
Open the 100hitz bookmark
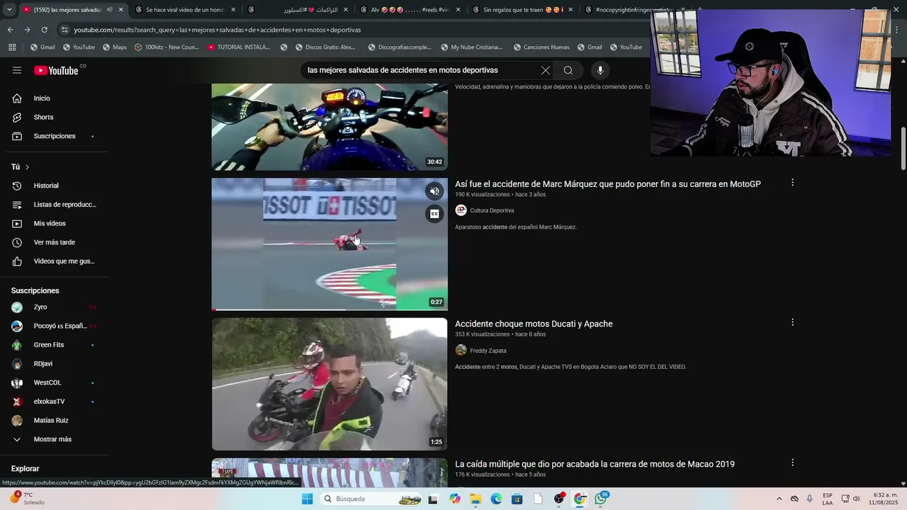click(167, 47)
